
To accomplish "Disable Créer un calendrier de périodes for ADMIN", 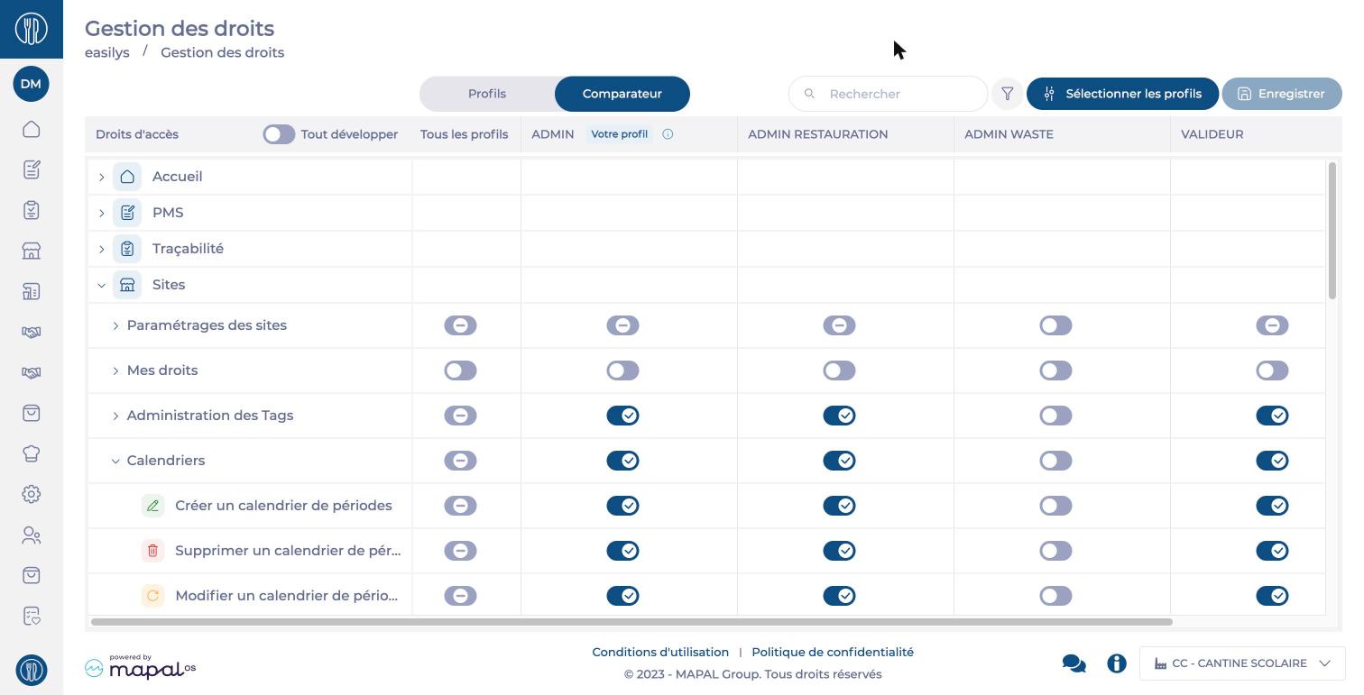I will click(622, 506).
